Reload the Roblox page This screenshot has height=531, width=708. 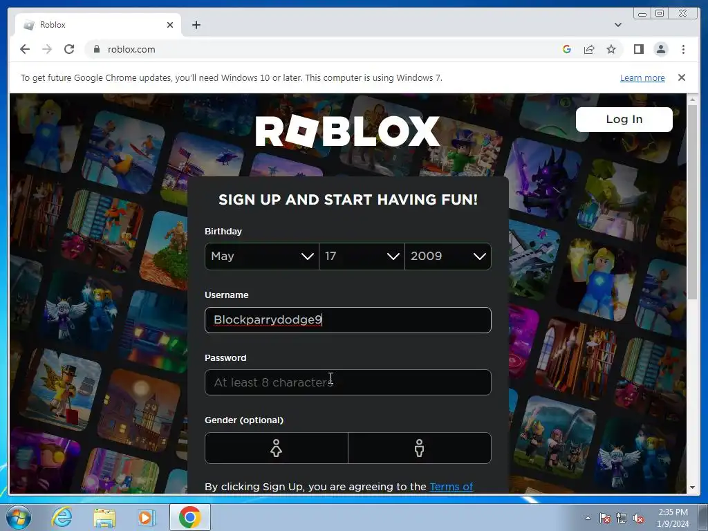pyautogui.click(x=69, y=49)
